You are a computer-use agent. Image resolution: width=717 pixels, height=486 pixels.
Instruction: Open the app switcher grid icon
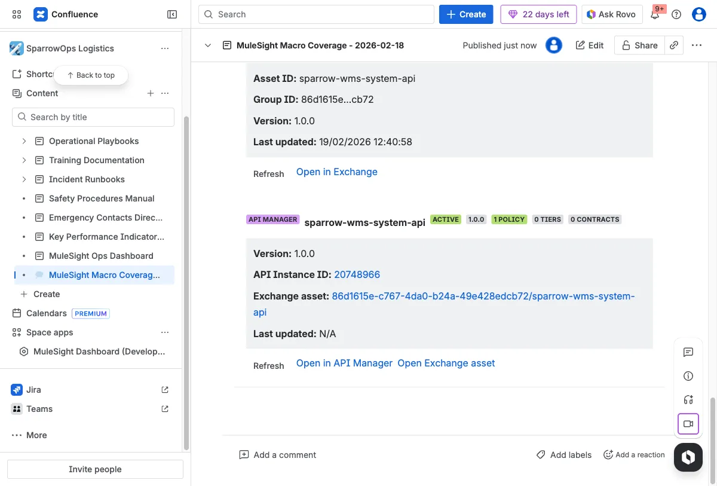[x=17, y=14]
